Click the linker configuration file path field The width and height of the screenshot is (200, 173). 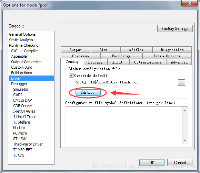click(x=126, y=82)
